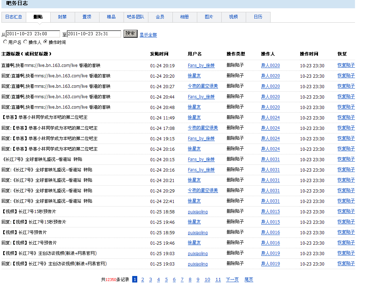This screenshot has height=285, width=369.
Task: Open the 精品 tab
Action: [111, 17]
